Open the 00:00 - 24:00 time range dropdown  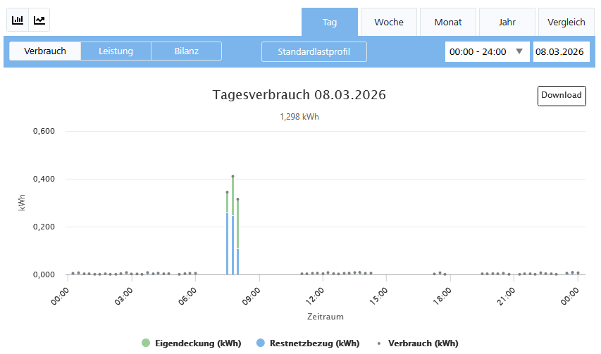point(487,51)
